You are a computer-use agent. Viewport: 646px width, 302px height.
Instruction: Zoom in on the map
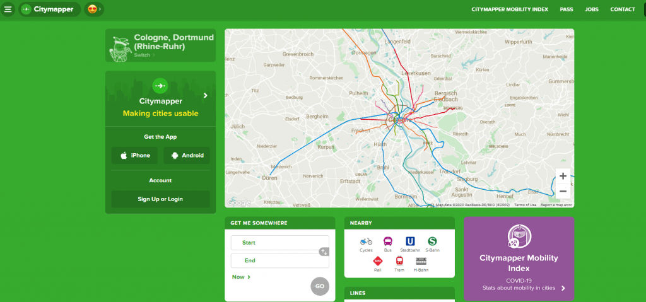click(x=563, y=176)
